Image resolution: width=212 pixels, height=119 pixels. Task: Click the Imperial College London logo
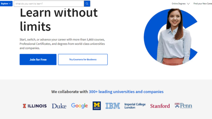pos(135,106)
